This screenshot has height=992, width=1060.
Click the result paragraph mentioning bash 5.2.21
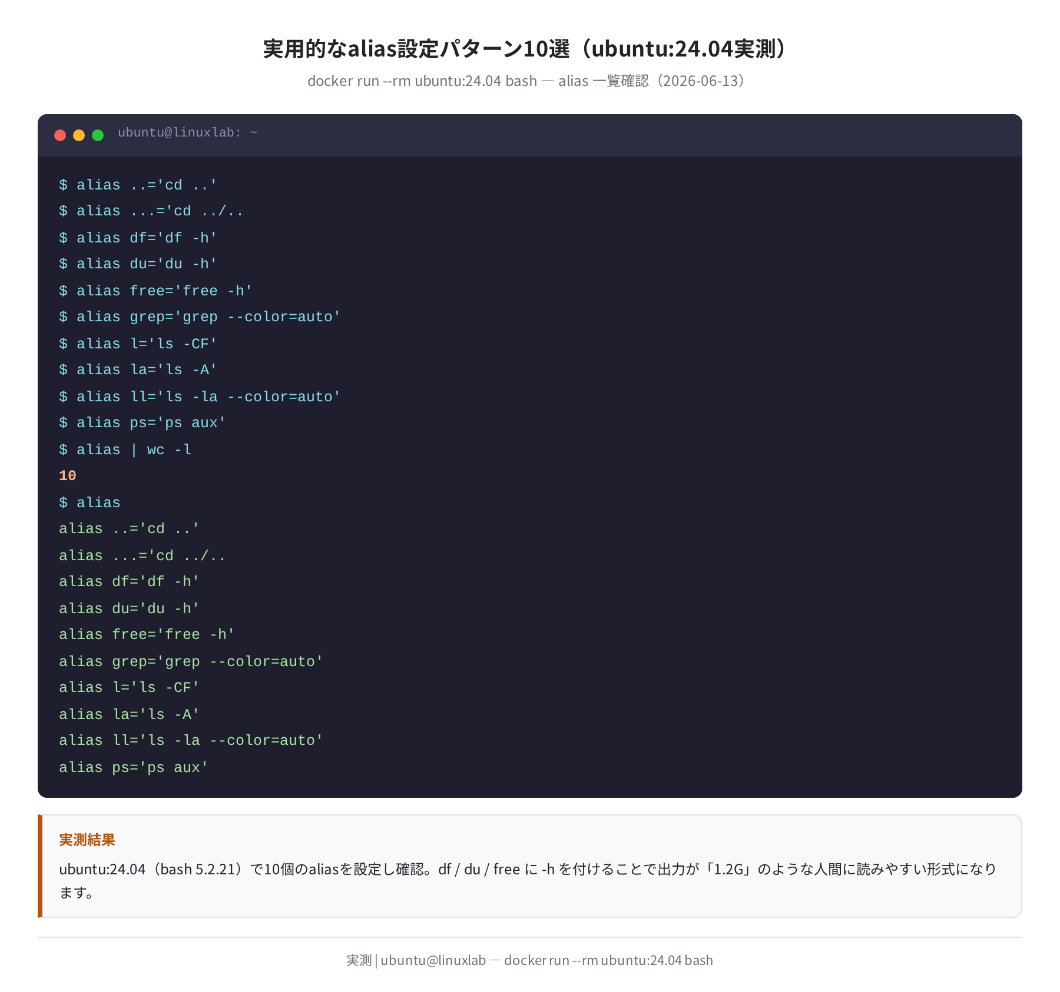point(528,881)
